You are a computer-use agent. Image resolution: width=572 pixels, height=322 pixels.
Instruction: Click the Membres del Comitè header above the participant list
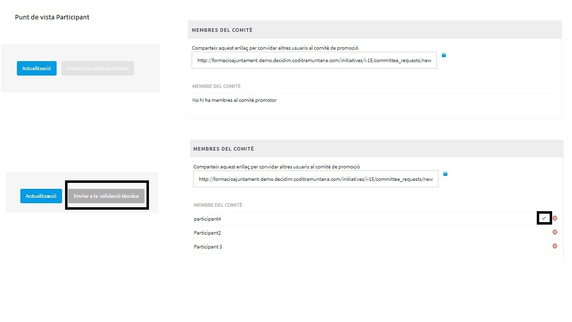223,149
